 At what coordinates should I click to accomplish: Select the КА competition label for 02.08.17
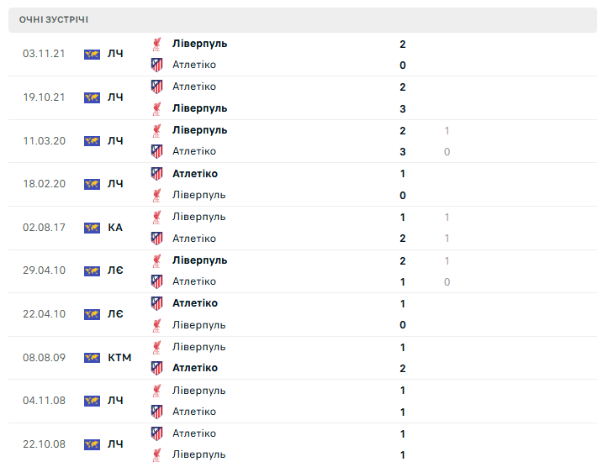[115, 228]
